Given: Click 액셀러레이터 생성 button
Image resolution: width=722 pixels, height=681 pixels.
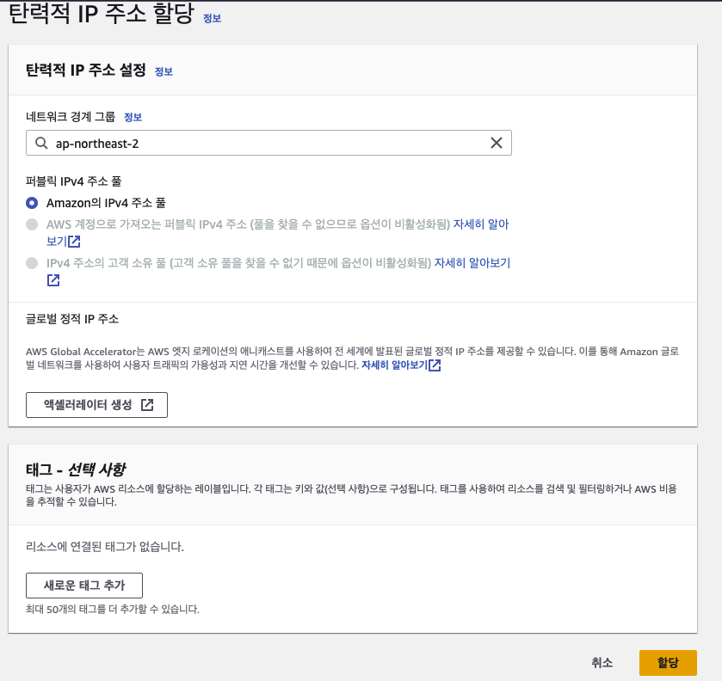Looking at the screenshot, I should [x=96, y=405].
